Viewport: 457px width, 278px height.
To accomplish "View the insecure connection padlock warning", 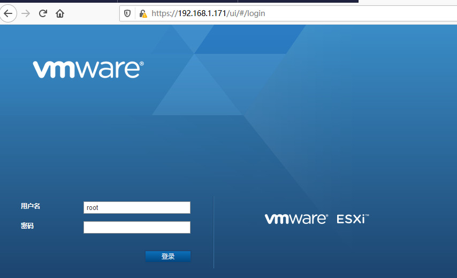I will pyautogui.click(x=143, y=13).
